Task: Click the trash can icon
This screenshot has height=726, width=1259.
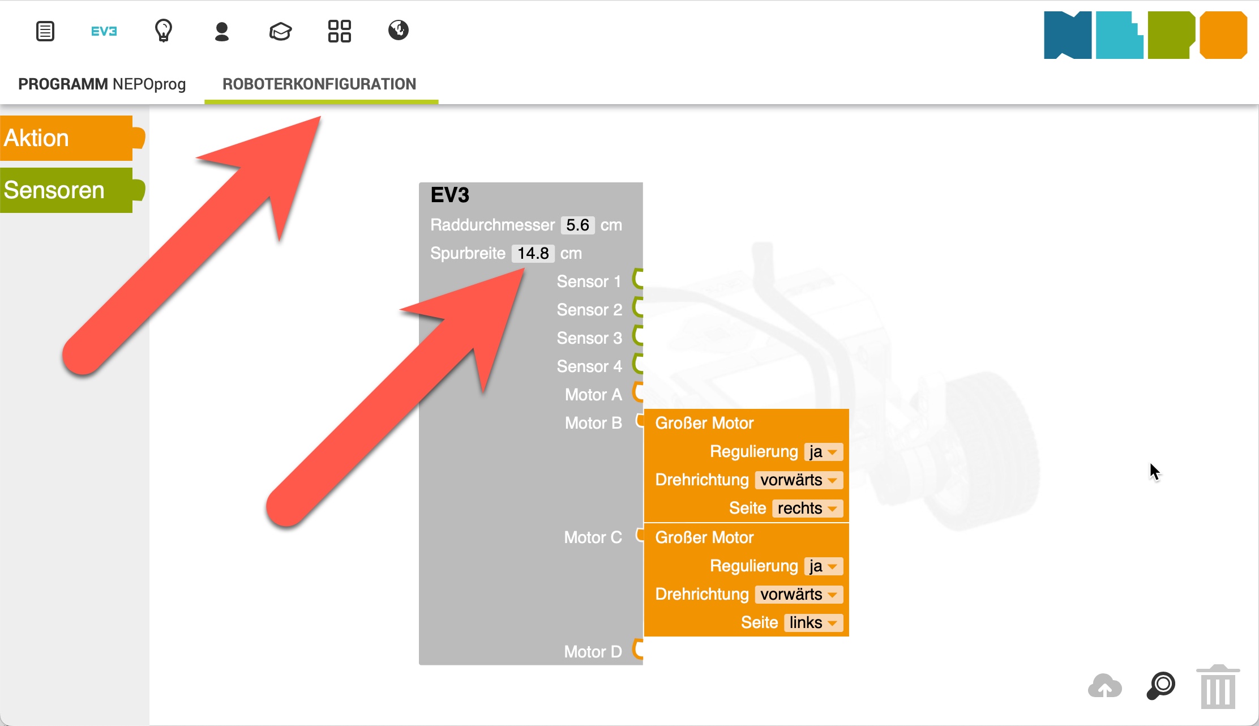Action: 1218,686
